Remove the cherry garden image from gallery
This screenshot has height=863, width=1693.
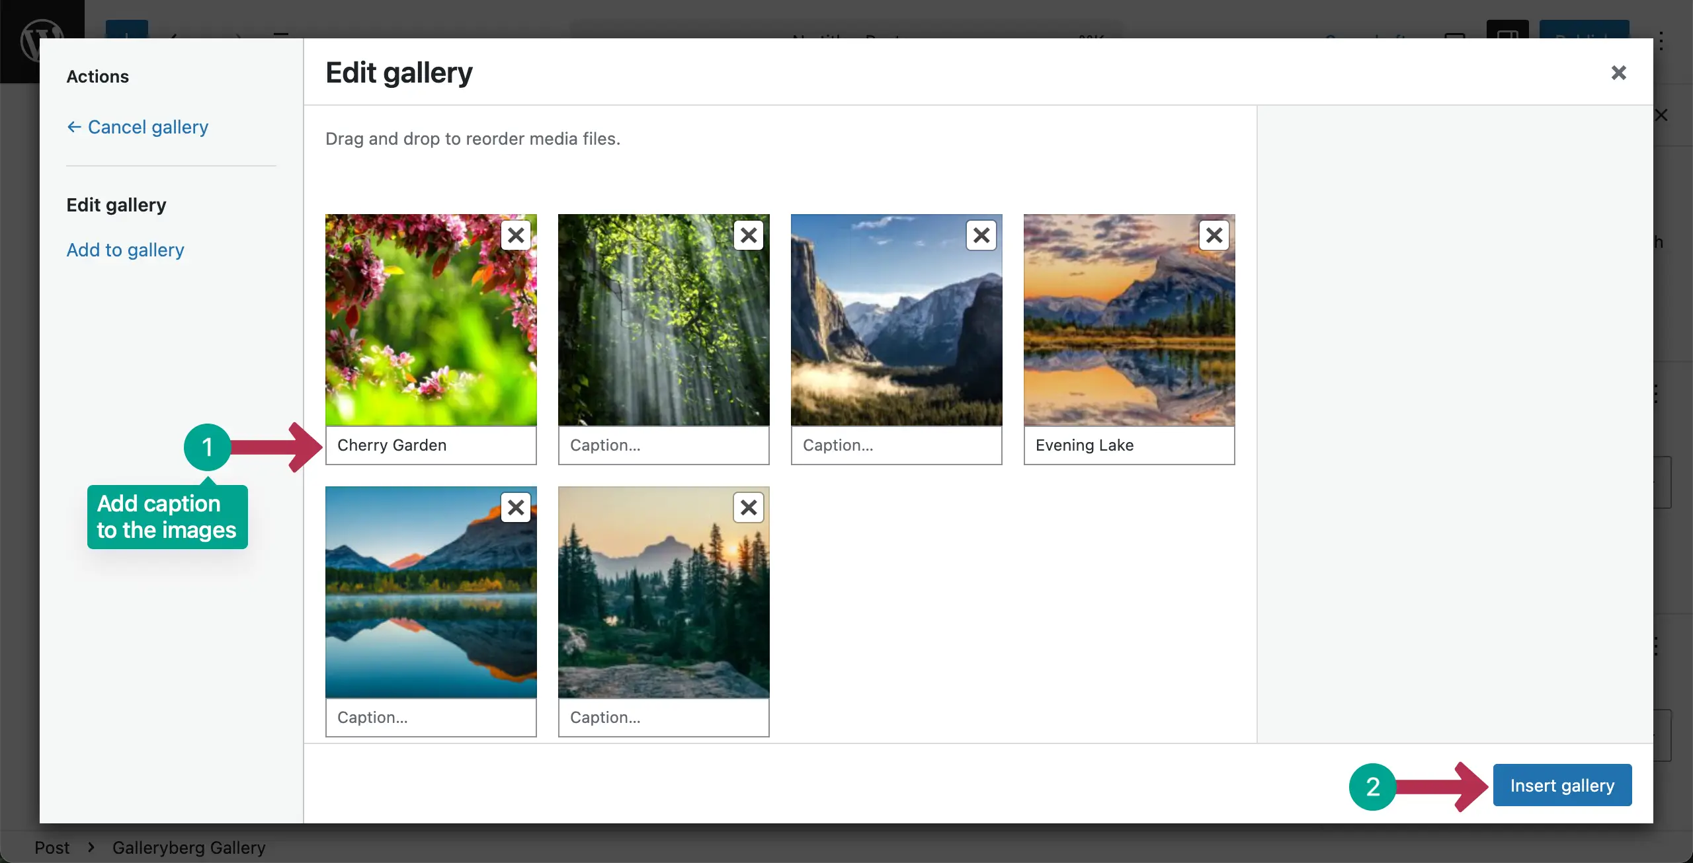(516, 235)
